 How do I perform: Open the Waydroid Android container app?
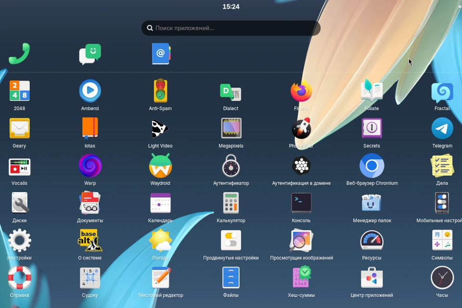pos(160,166)
